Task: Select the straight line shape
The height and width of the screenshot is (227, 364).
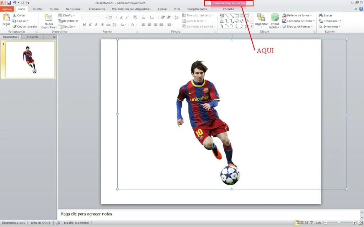Action: click(226, 16)
